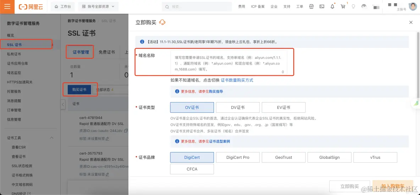Viewport: 420px width, 195px height.
Task: Open 账号全部资源 resource dropdown
Action: point(98,7)
